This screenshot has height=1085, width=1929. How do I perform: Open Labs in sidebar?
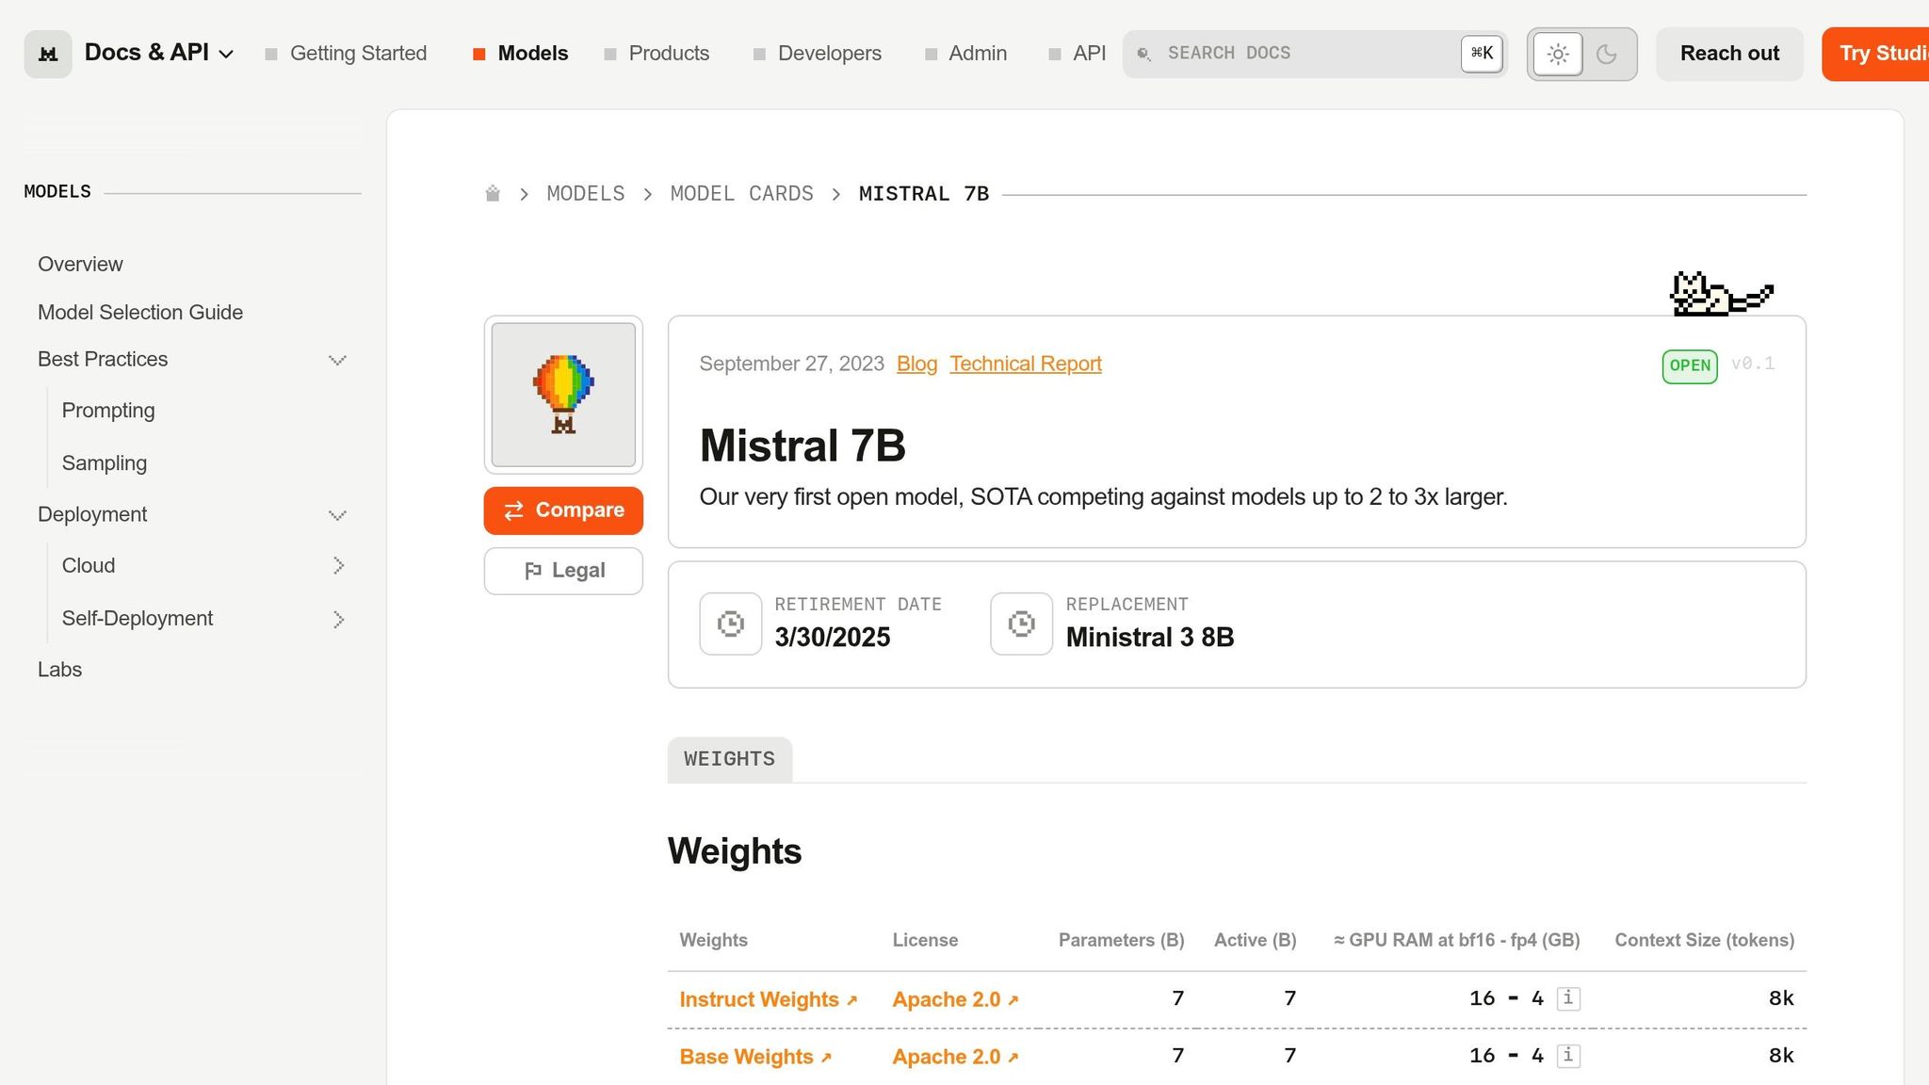[x=59, y=670]
